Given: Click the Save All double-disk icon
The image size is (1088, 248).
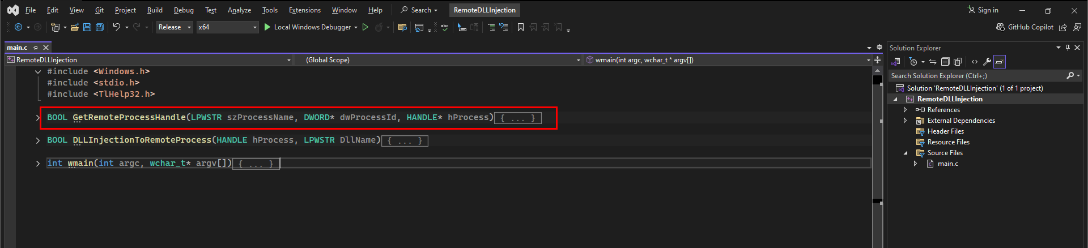Looking at the screenshot, I should pyautogui.click(x=100, y=27).
